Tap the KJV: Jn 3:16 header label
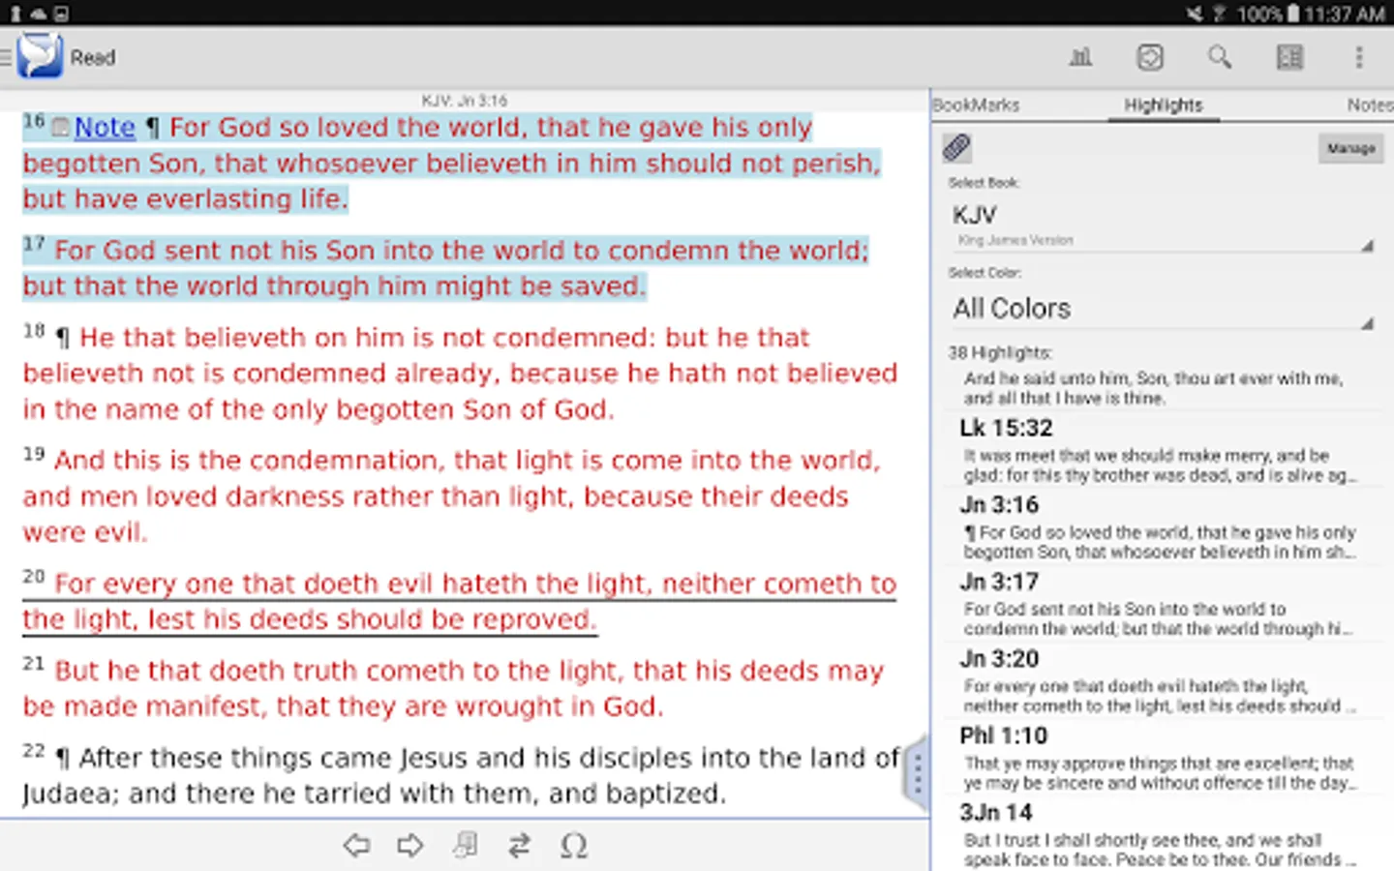The height and width of the screenshot is (871, 1394). [465, 101]
